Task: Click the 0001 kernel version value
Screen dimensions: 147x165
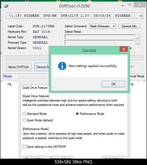Action: click(x=37, y=48)
